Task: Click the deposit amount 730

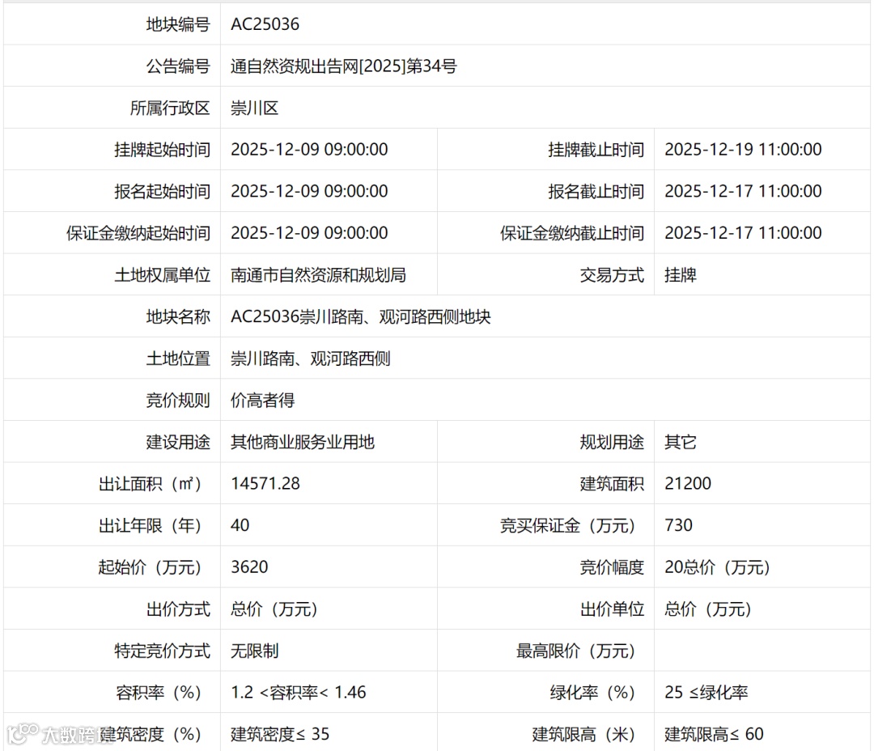Action: pos(677,525)
